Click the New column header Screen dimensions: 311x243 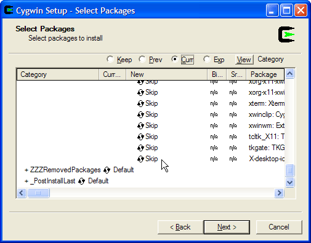166,74
